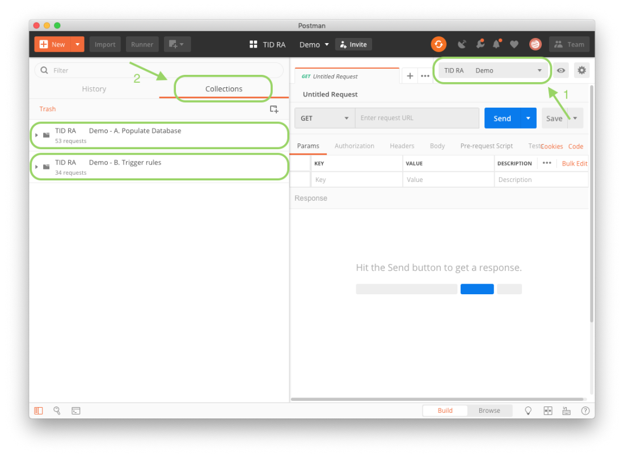Click the horizontal scrollbar below response area
This screenshot has width=624, height=457.
pyautogui.click(x=437, y=399)
